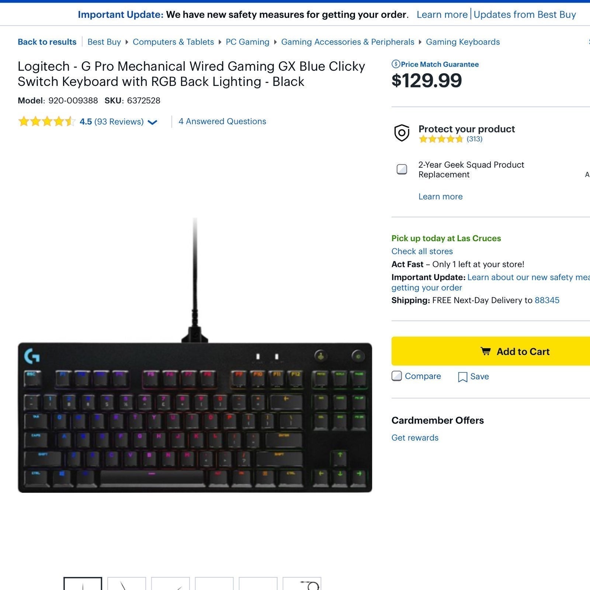590x590 pixels.
Task: Click the shield icon beside Protect your product
Action: pos(402,133)
